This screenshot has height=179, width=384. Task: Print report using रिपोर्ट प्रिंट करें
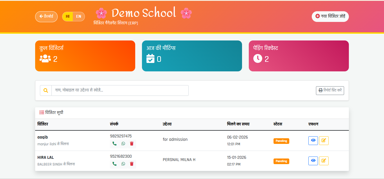pos(330,90)
